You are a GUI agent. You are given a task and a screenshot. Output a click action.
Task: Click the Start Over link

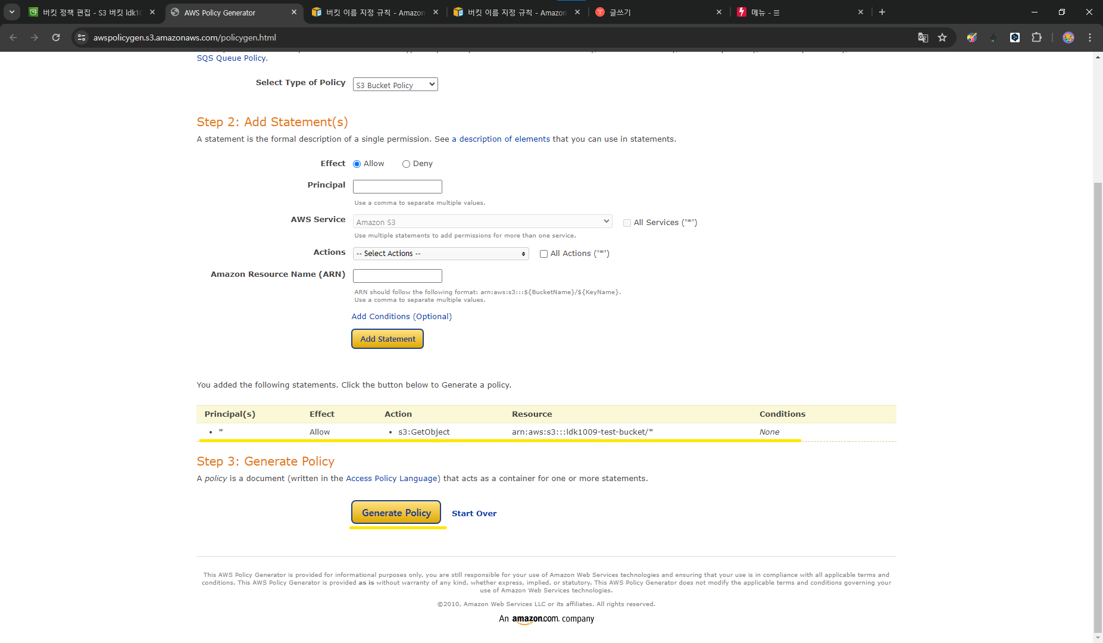474,513
